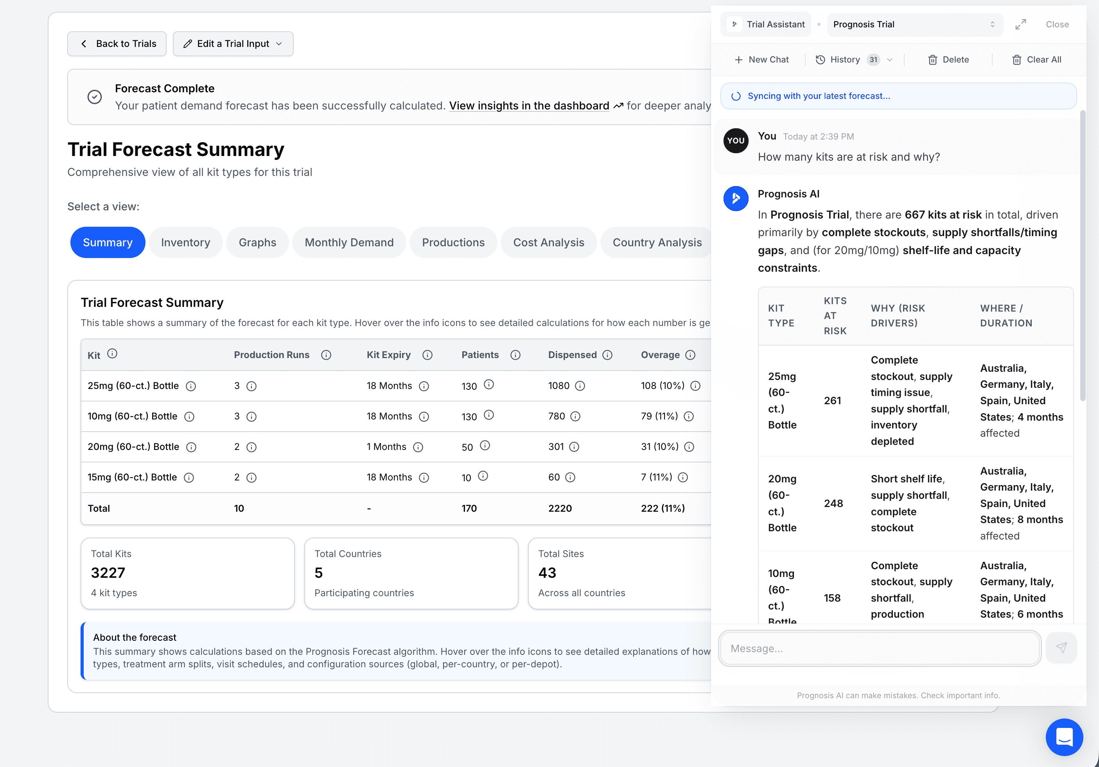Open the Edit a Trial Input dropdown
This screenshot has height=767, width=1099.
(233, 44)
